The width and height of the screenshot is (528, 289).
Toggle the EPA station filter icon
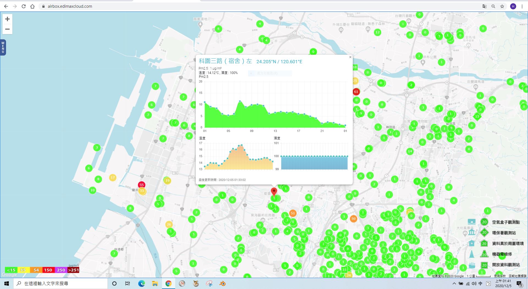[x=472, y=233]
